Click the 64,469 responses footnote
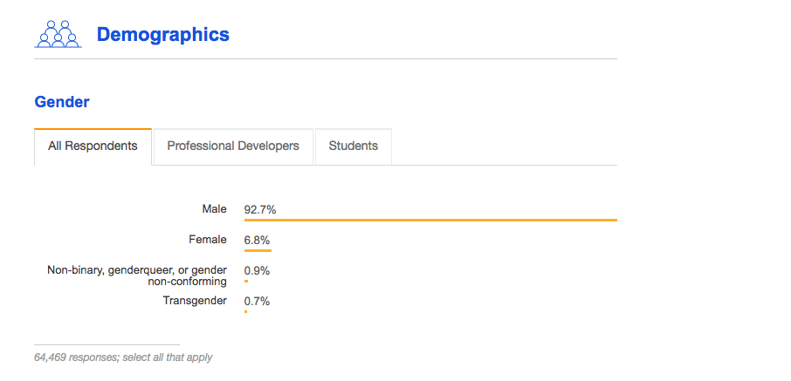Screen dimensions: 791x381 tap(123, 357)
